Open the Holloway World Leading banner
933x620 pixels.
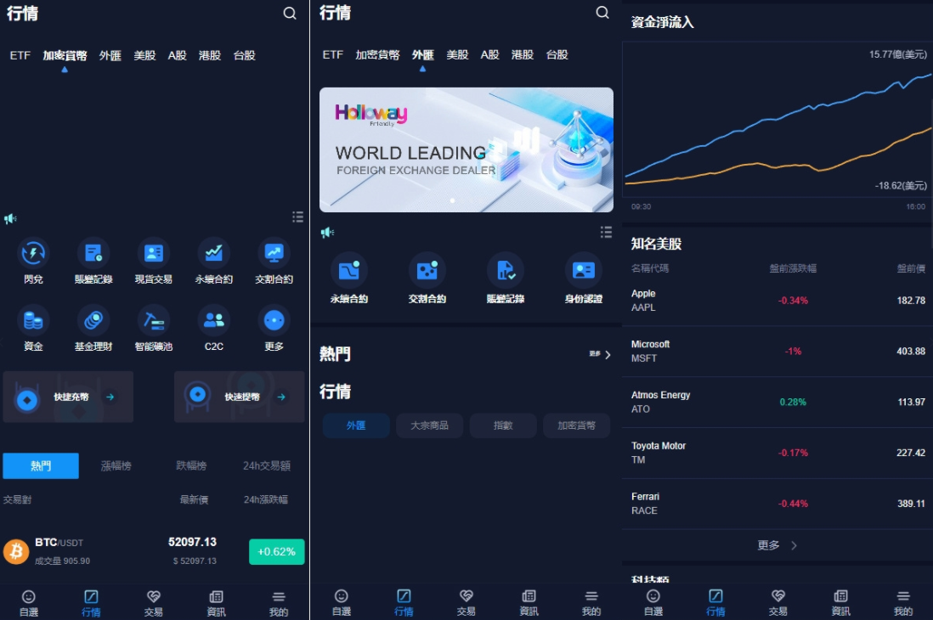coord(466,149)
